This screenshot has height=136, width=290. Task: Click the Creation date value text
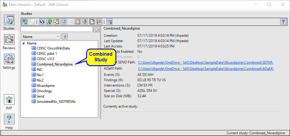[x=163, y=36]
